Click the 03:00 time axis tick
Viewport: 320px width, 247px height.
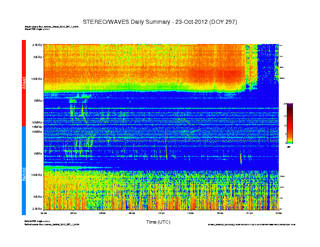pos(74,213)
